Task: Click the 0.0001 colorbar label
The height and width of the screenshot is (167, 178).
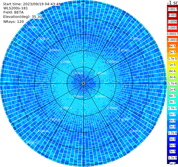Action: [172, 40]
